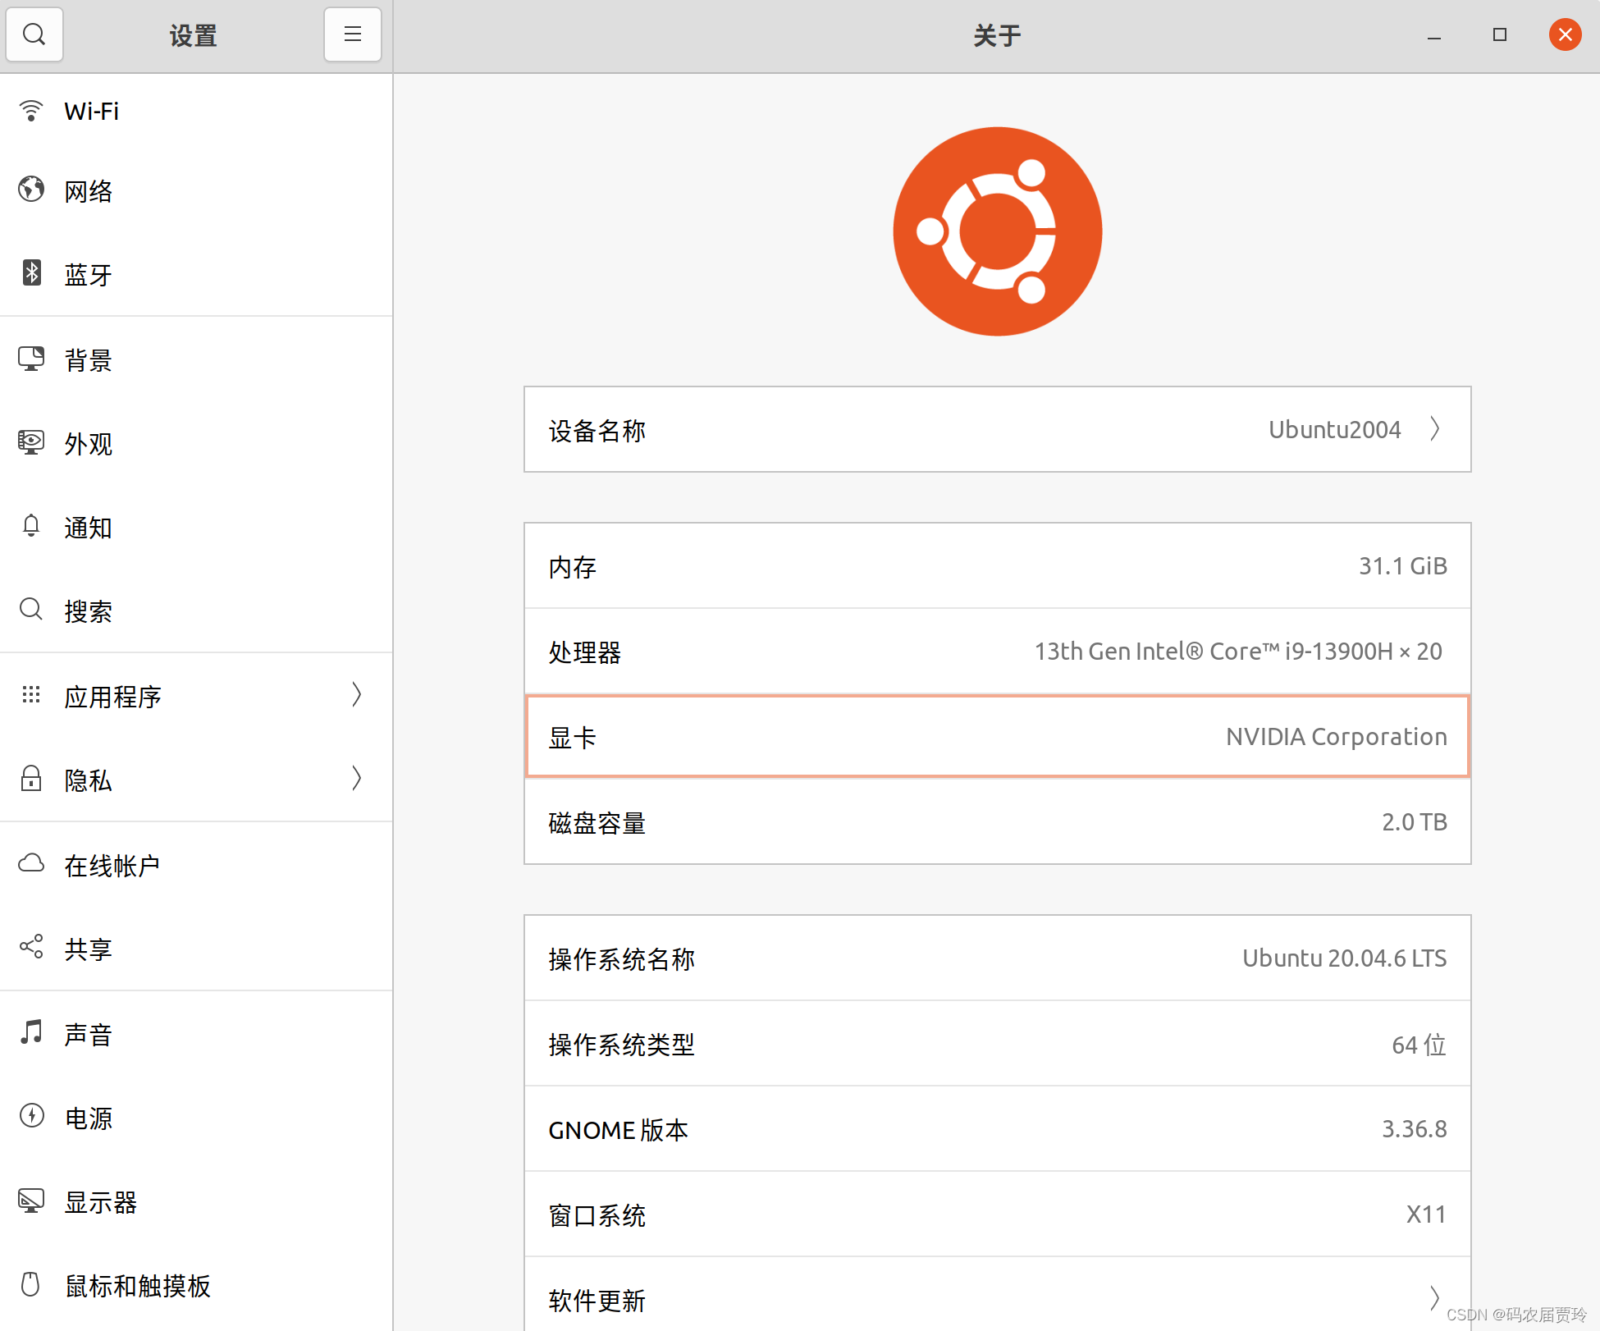Viewport: 1600px width, 1331px height.
Task: Open the 显示器 display settings
Action: (x=100, y=1203)
